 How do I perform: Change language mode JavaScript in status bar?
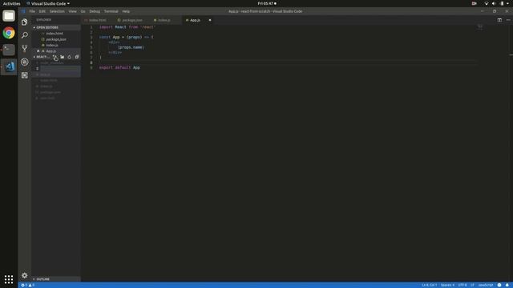[x=486, y=285]
